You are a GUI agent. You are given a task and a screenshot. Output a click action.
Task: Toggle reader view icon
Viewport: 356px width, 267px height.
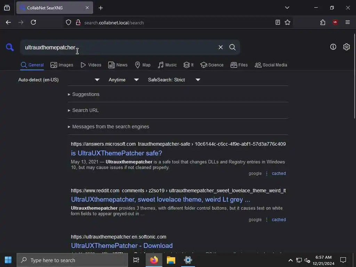277,22
